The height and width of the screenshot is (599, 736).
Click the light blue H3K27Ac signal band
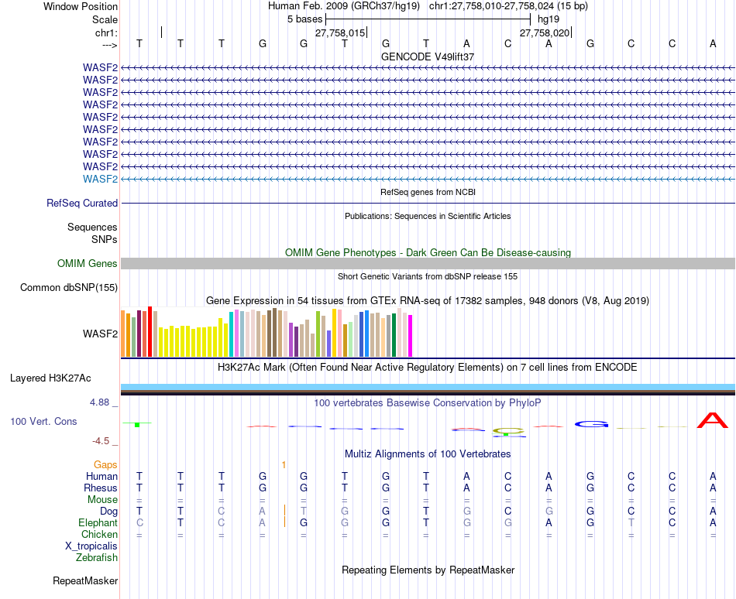coord(428,387)
